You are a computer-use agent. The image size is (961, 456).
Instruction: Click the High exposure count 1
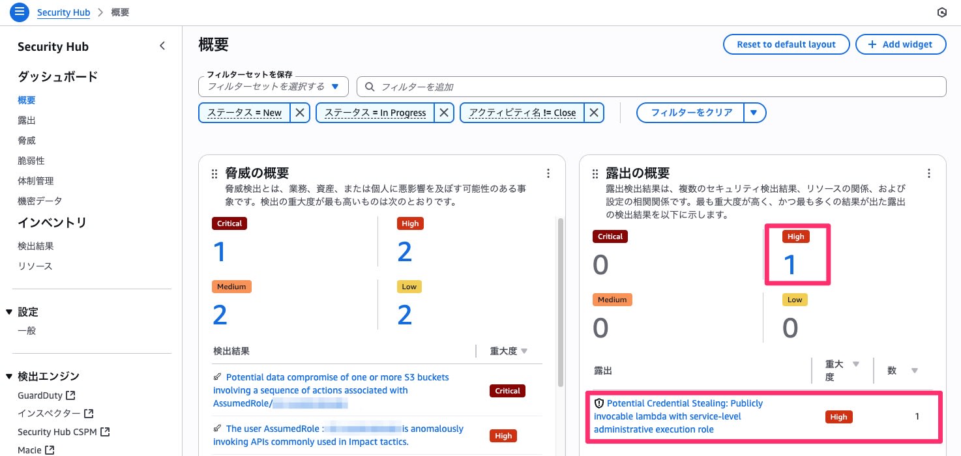click(790, 264)
